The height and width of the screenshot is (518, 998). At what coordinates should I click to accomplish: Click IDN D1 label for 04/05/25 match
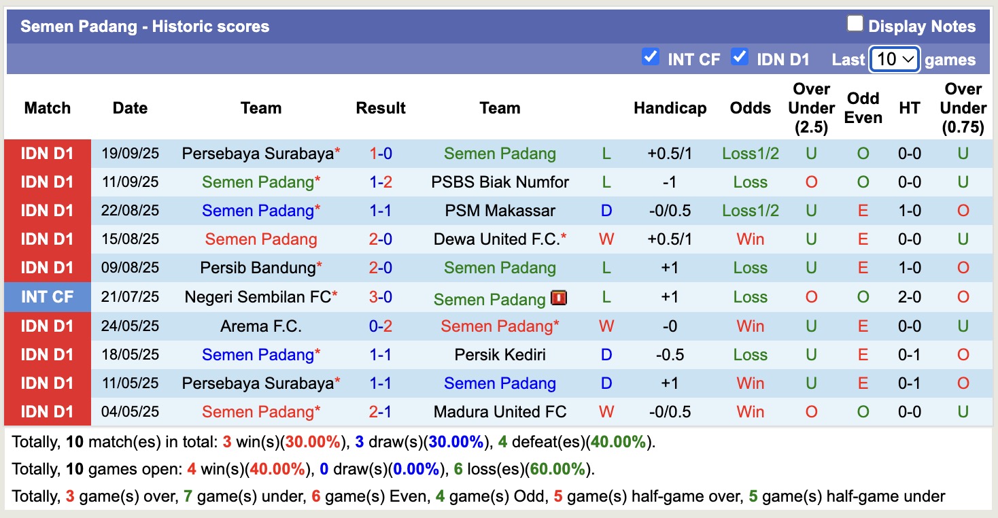coord(47,412)
